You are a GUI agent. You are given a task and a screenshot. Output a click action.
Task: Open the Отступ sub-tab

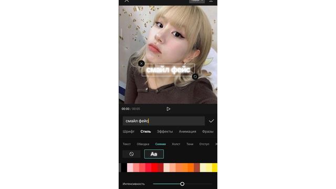(x=204, y=144)
